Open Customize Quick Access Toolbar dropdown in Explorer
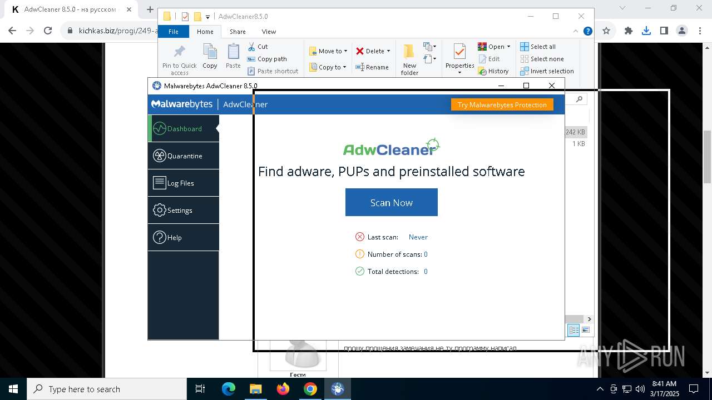The height and width of the screenshot is (400, 712). click(207, 17)
